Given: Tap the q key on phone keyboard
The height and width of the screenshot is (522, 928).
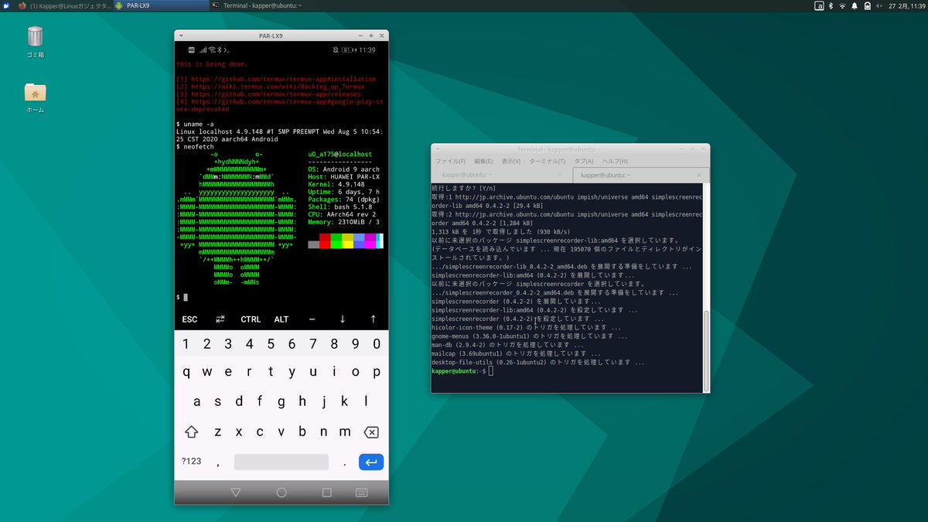Looking at the screenshot, I should (186, 371).
